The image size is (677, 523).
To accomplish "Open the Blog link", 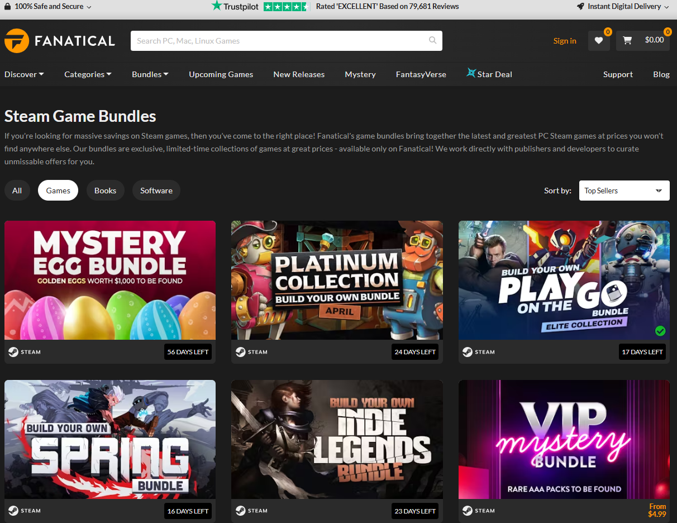I will [x=661, y=74].
